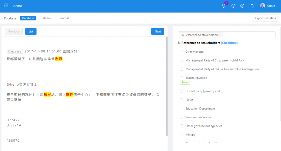Click the help question mark icon
The width and height of the screenshot is (281, 151).
(x=233, y=6)
